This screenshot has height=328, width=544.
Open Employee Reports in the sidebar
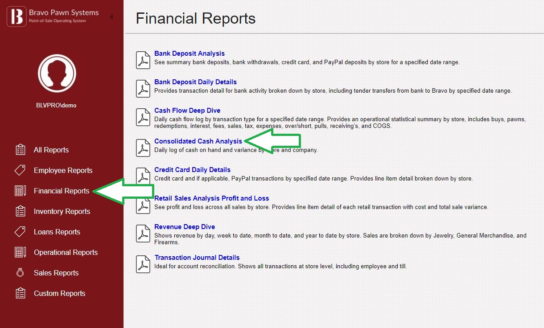click(x=63, y=170)
